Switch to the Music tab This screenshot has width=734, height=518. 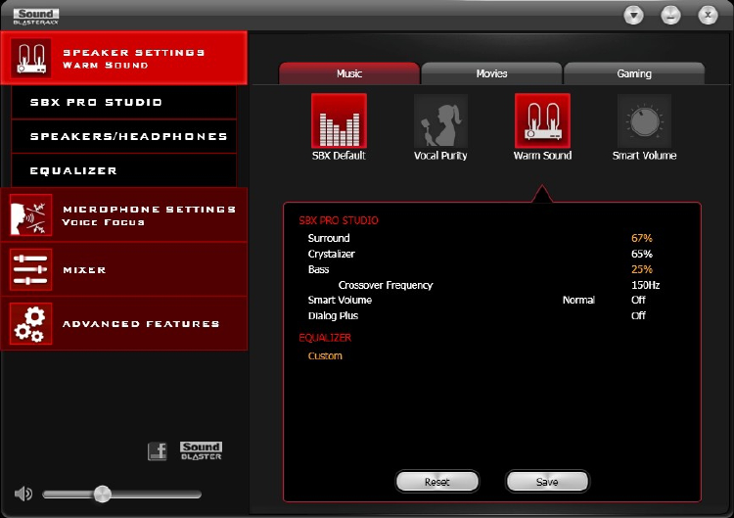[349, 73]
